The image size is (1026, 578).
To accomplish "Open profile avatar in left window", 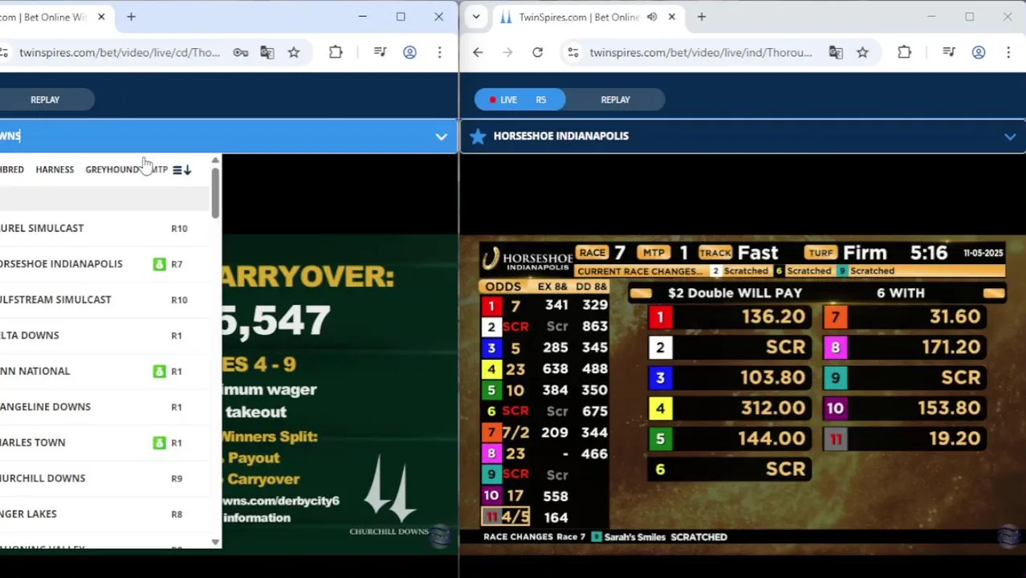I will click(409, 52).
